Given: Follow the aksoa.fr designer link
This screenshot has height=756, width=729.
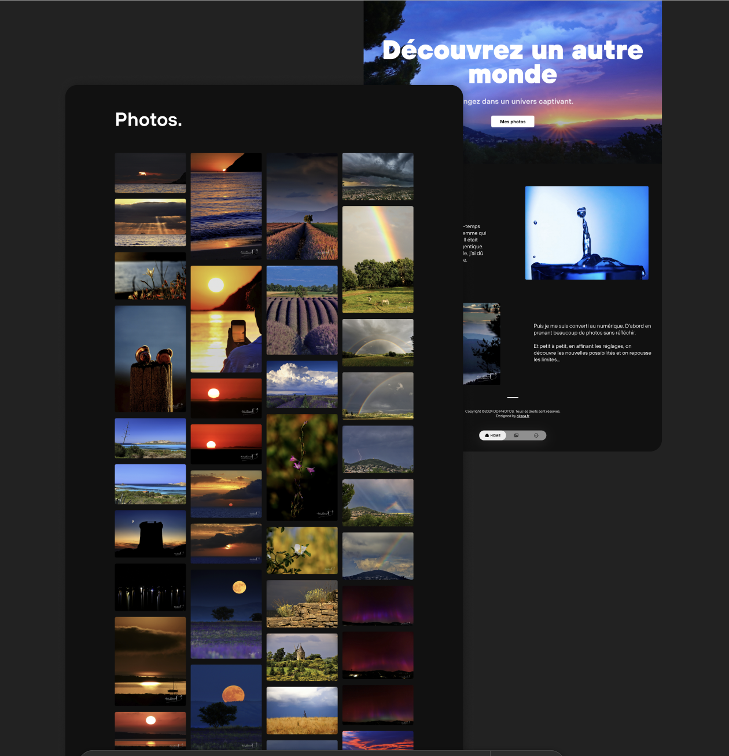Looking at the screenshot, I should (522, 416).
